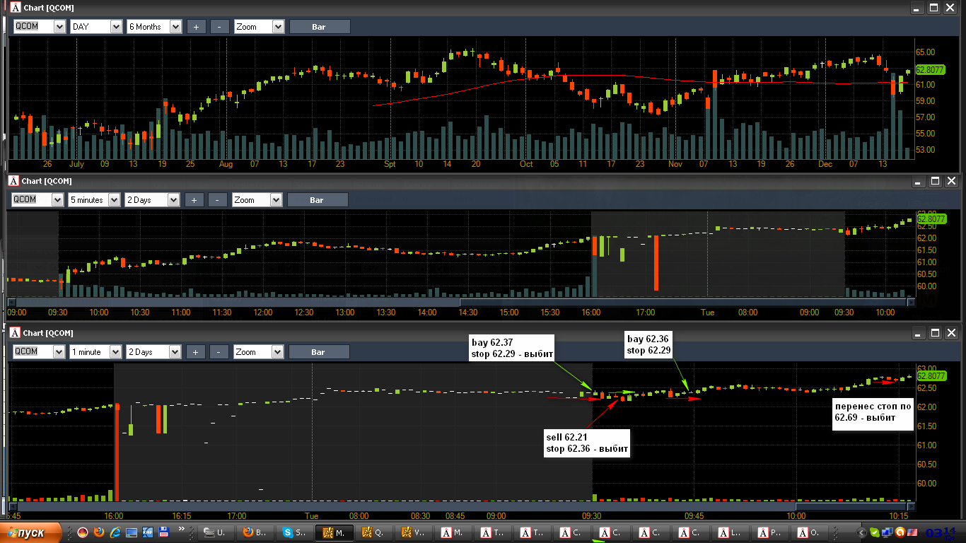Launch Firefox from the quick launch bar

pyautogui.click(x=99, y=532)
